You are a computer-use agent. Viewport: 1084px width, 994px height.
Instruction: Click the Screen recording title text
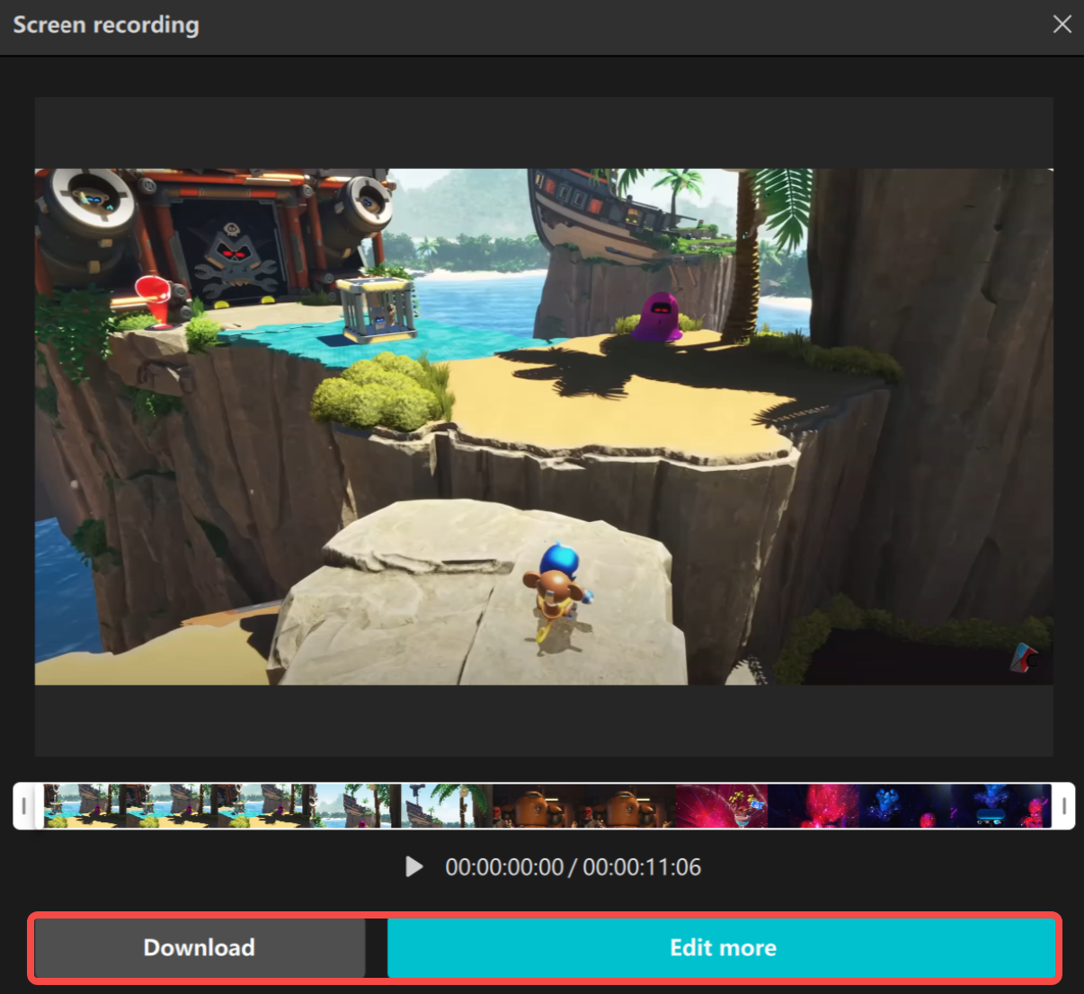pos(105,24)
